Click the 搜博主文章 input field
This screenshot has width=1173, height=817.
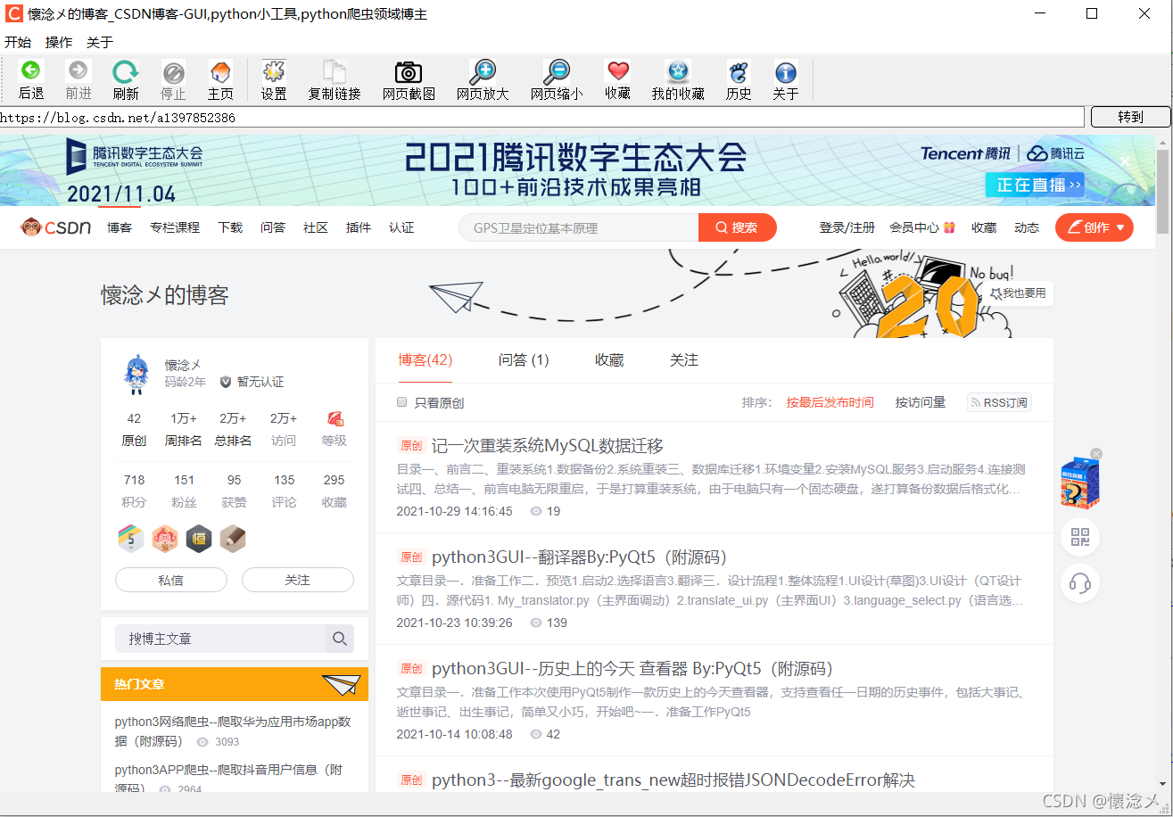(x=220, y=639)
